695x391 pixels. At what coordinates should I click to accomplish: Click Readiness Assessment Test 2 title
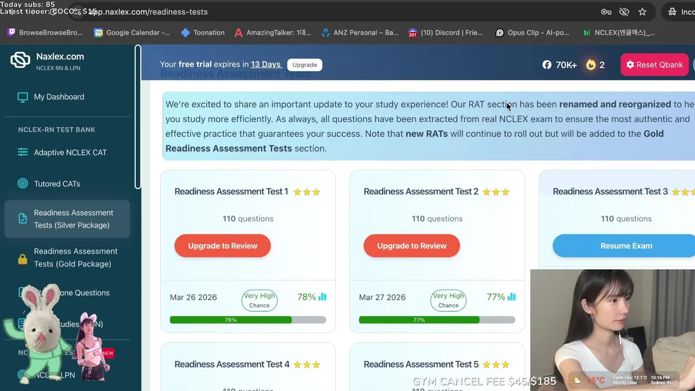coord(421,192)
